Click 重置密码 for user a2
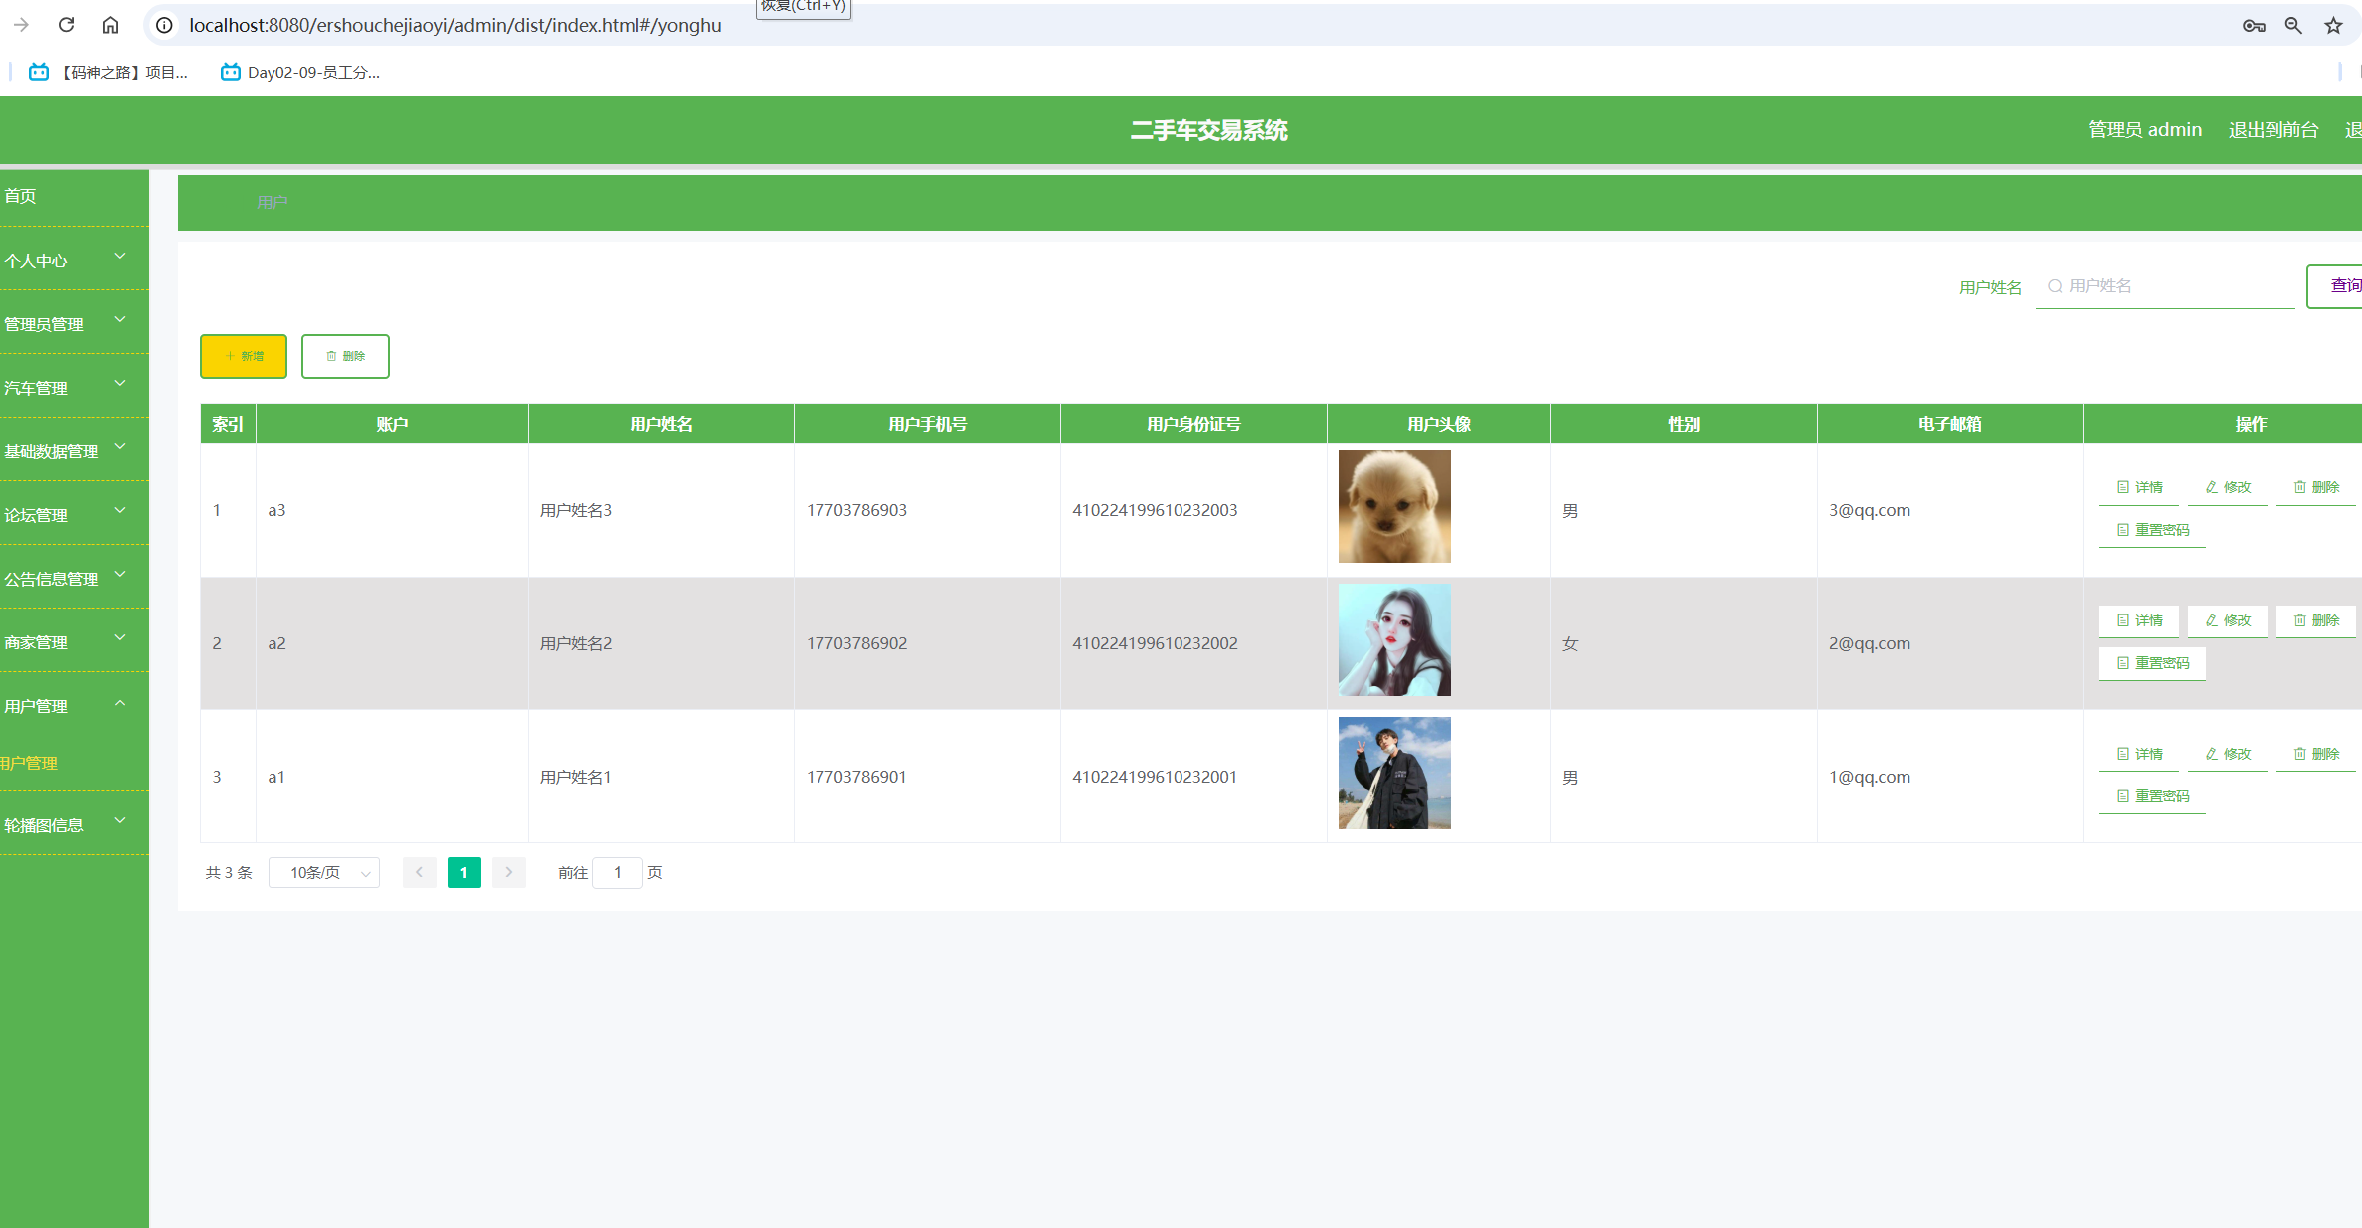The width and height of the screenshot is (2362, 1228). 2152,663
